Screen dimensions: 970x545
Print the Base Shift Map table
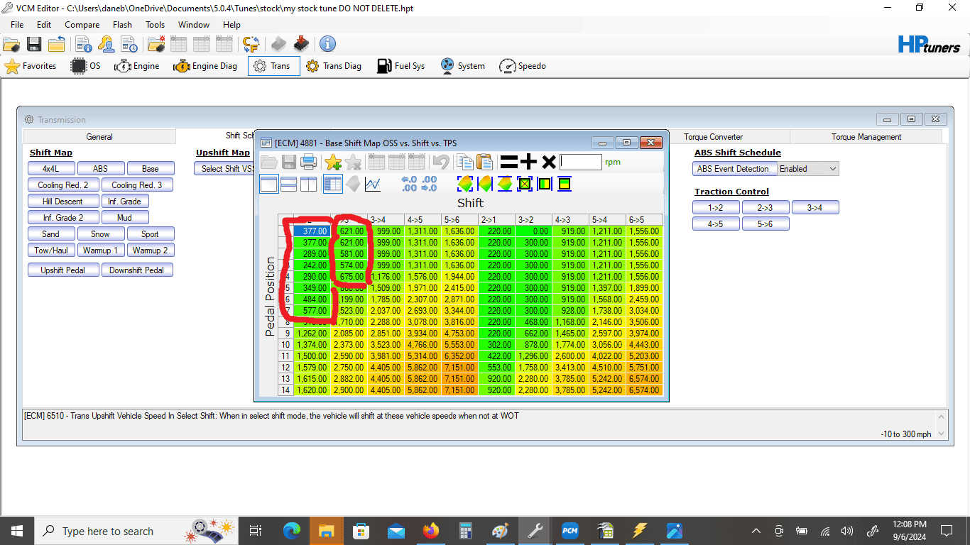(x=309, y=162)
